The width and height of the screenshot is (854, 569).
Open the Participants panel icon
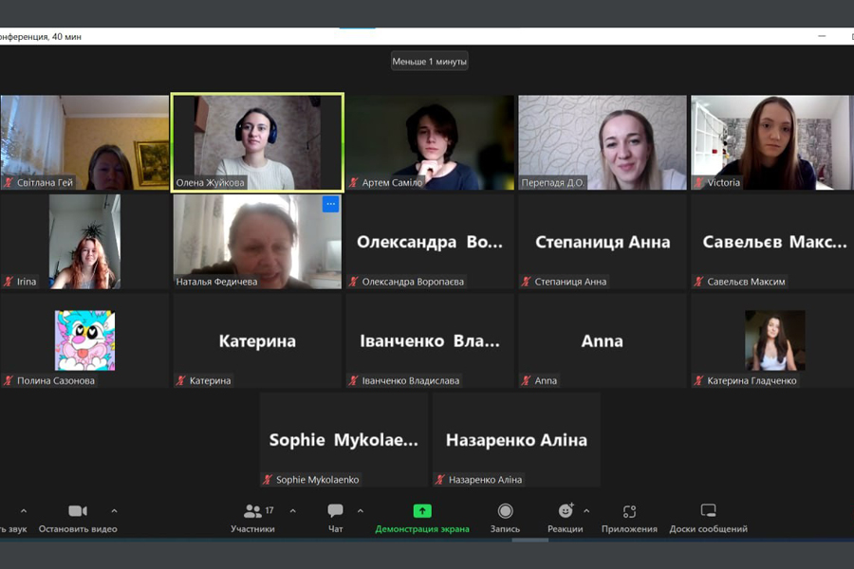(252, 511)
